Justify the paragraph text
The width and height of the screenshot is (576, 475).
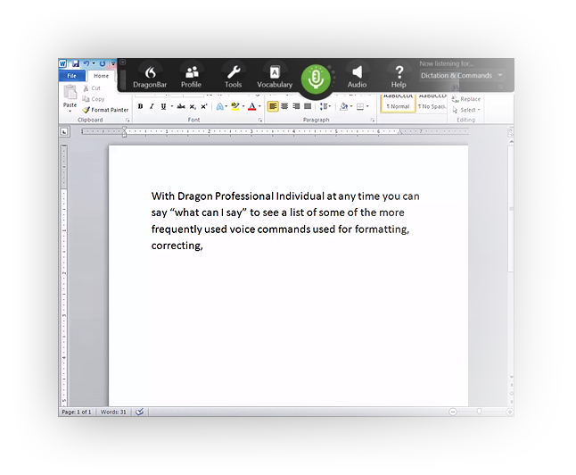click(308, 106)
